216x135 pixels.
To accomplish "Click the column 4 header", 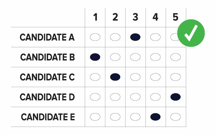I will pyautogui.click(x=156, y=17).
